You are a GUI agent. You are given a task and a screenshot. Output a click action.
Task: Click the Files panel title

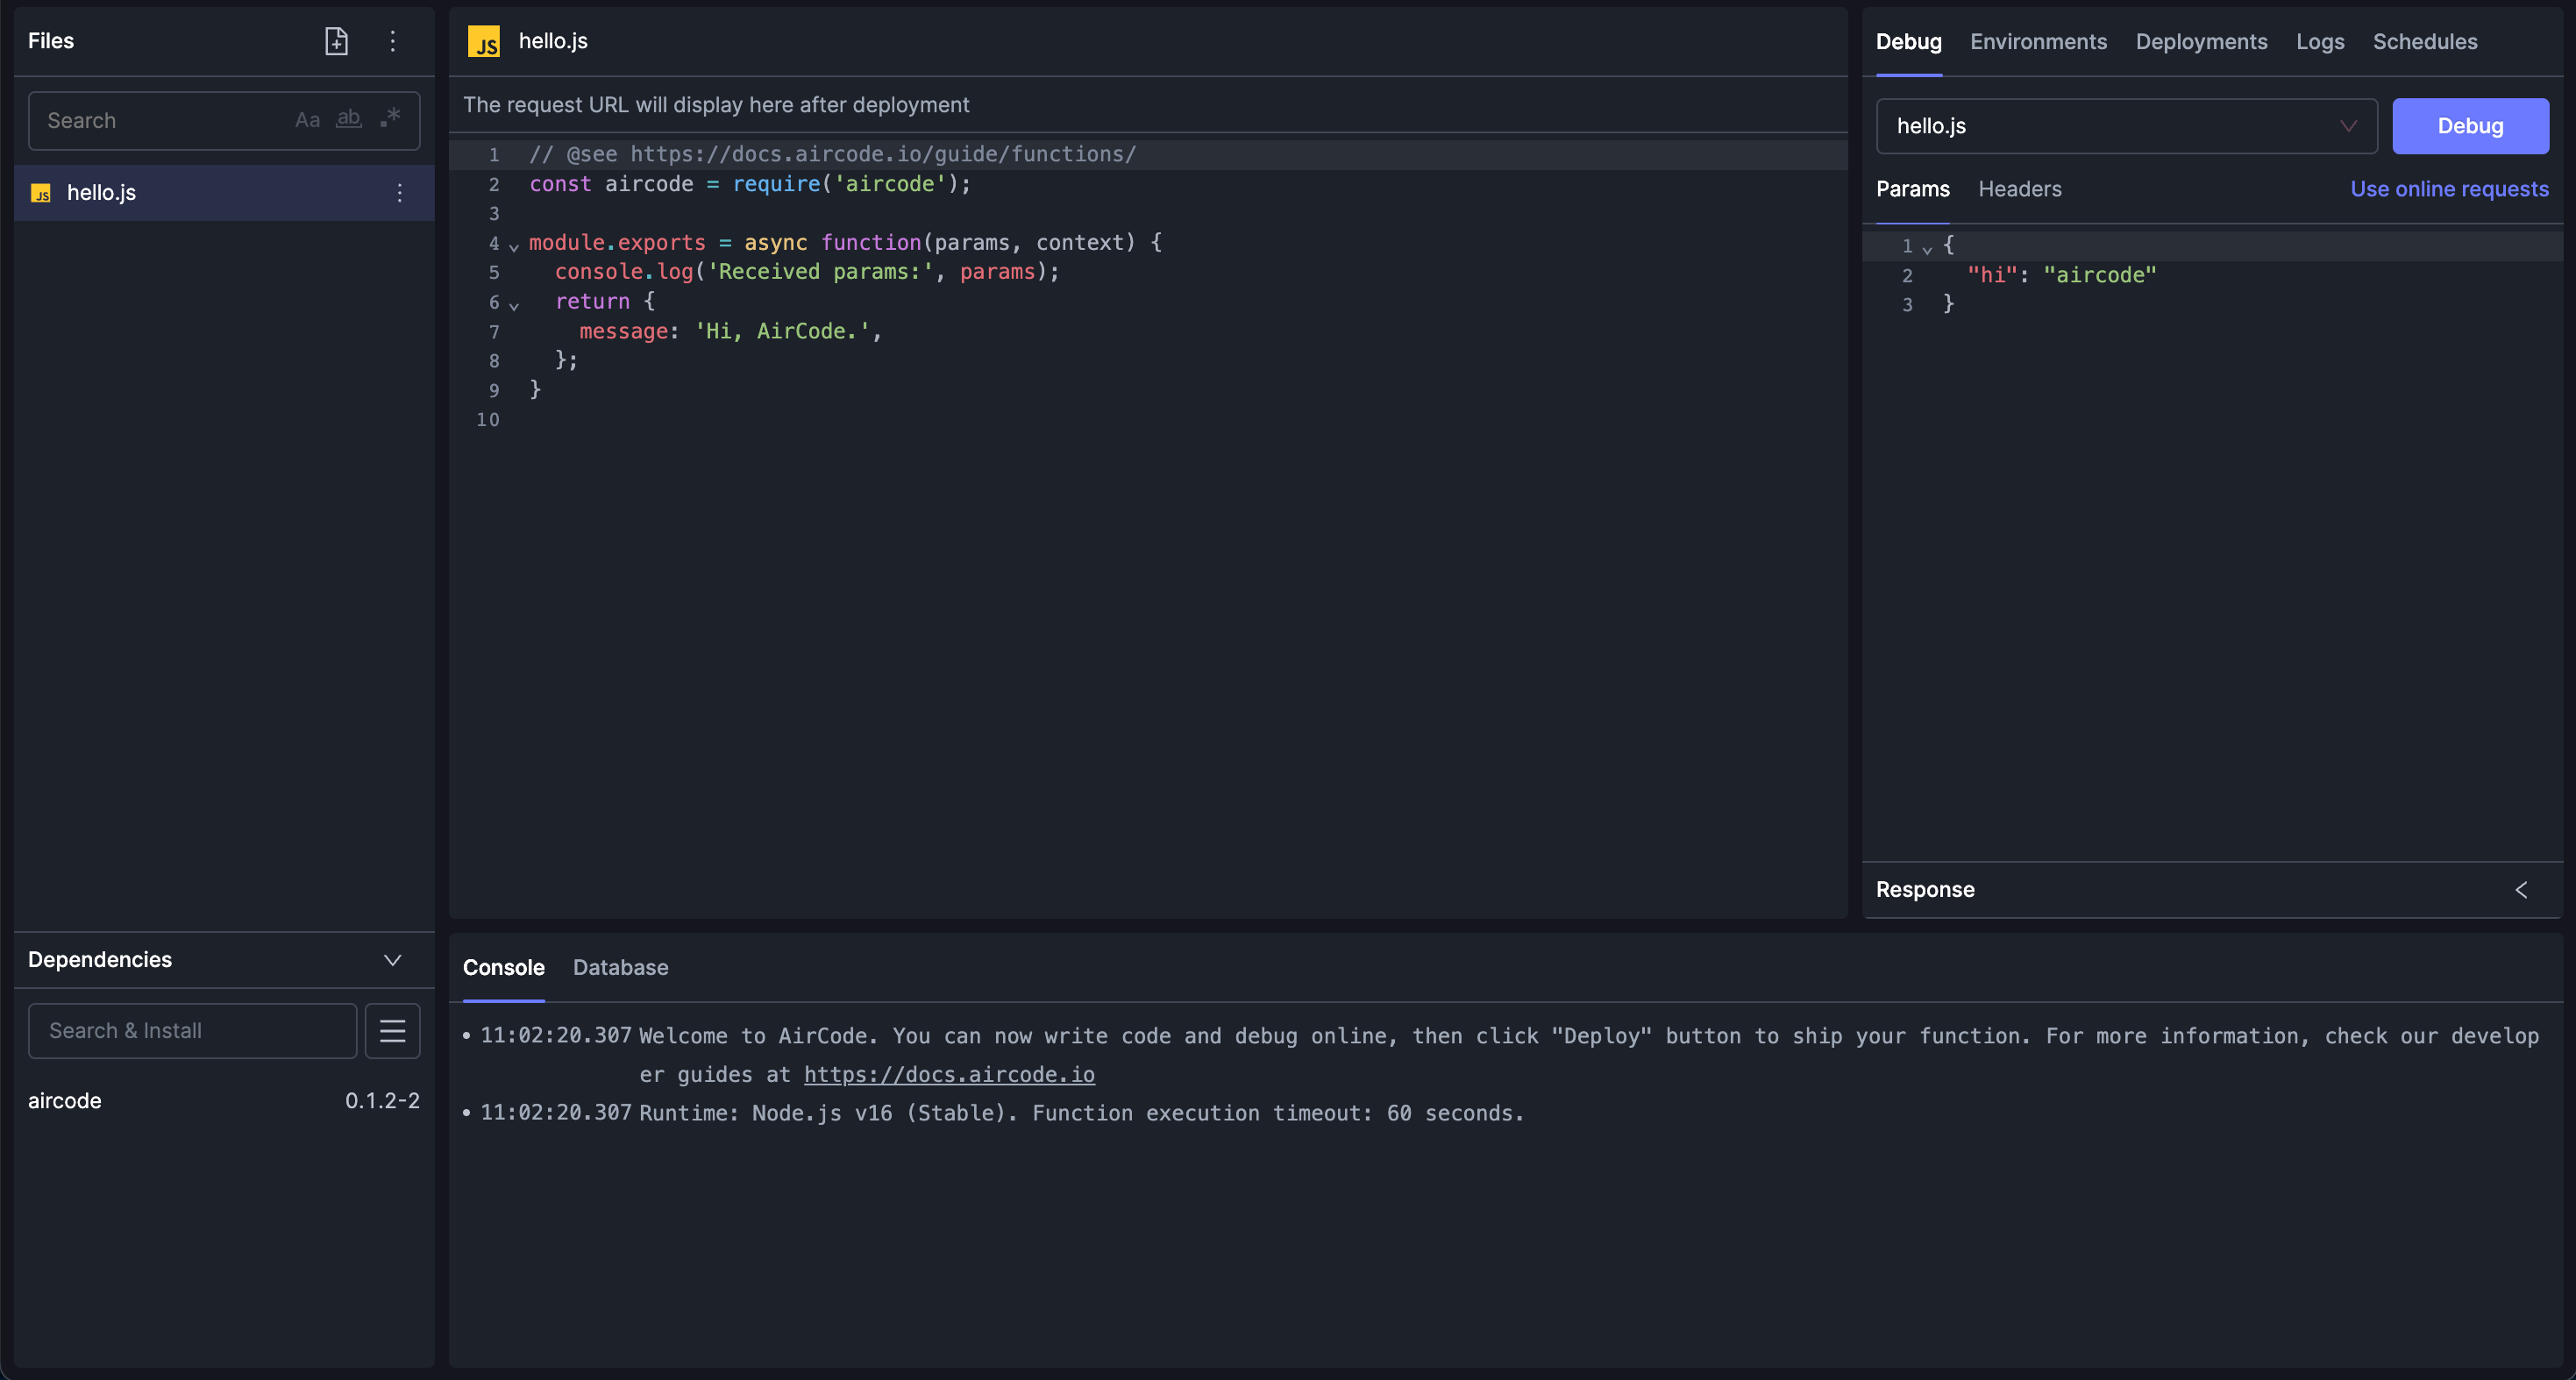point(51,41)
